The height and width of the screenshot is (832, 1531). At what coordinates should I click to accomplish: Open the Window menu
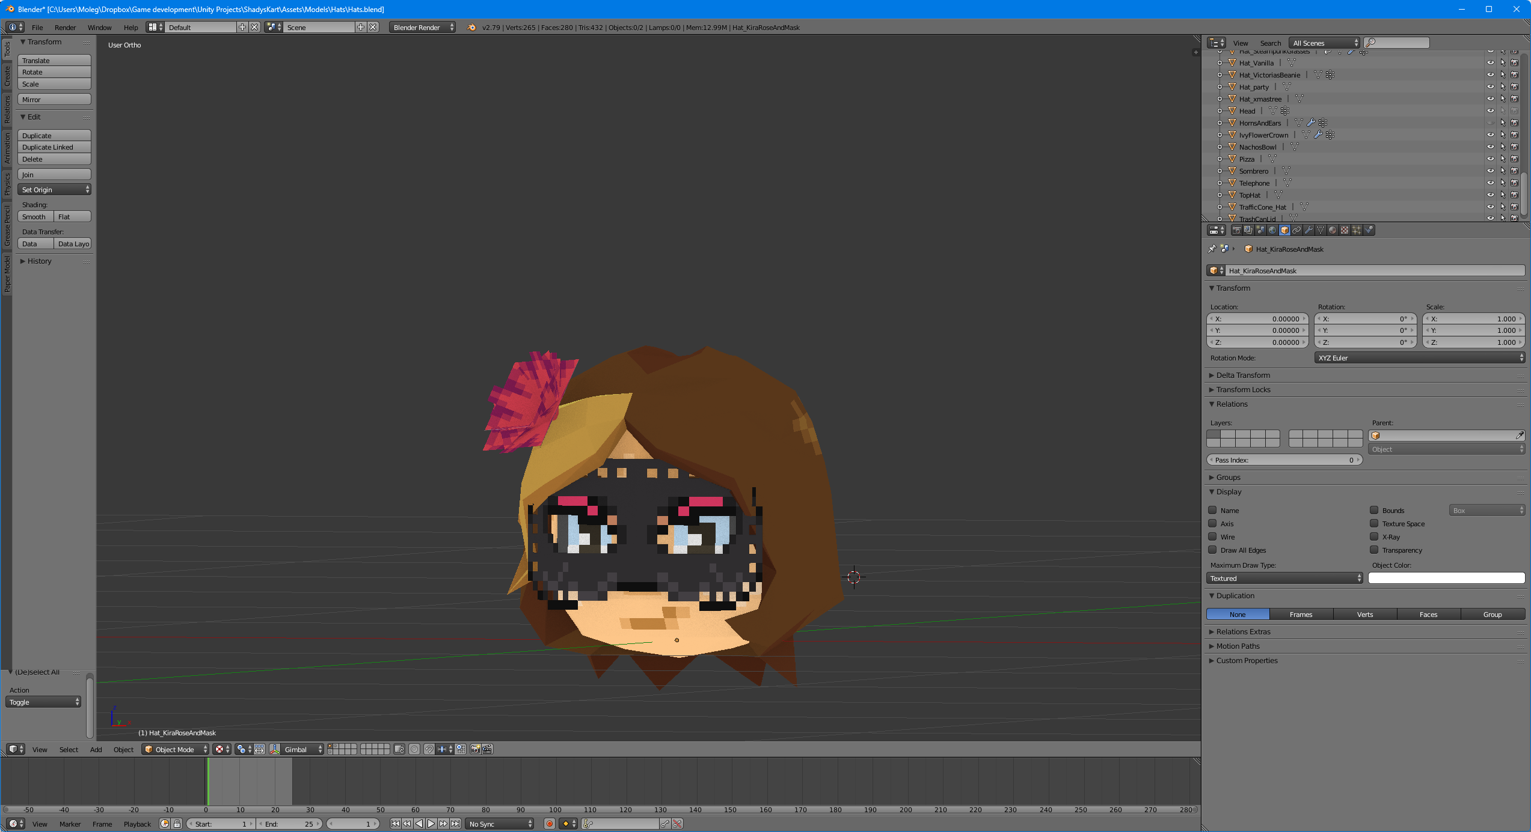(x=99, y=27)
